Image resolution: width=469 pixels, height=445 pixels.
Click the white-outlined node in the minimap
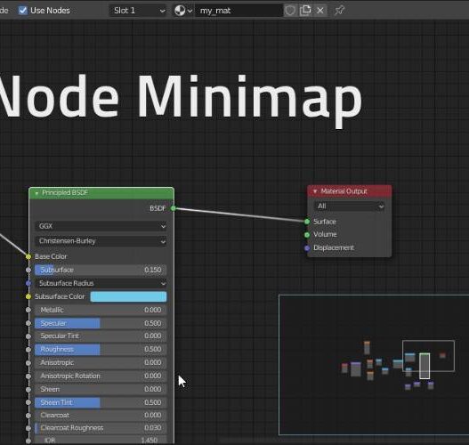tap(425, 366)
